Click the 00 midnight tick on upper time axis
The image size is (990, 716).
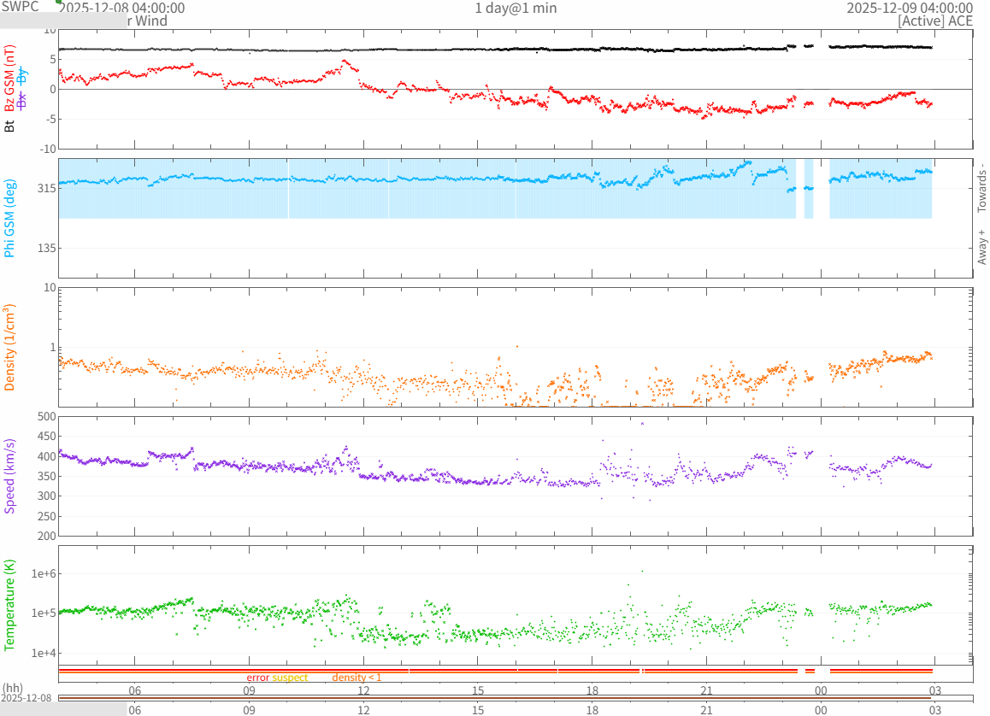click(820, 690)
